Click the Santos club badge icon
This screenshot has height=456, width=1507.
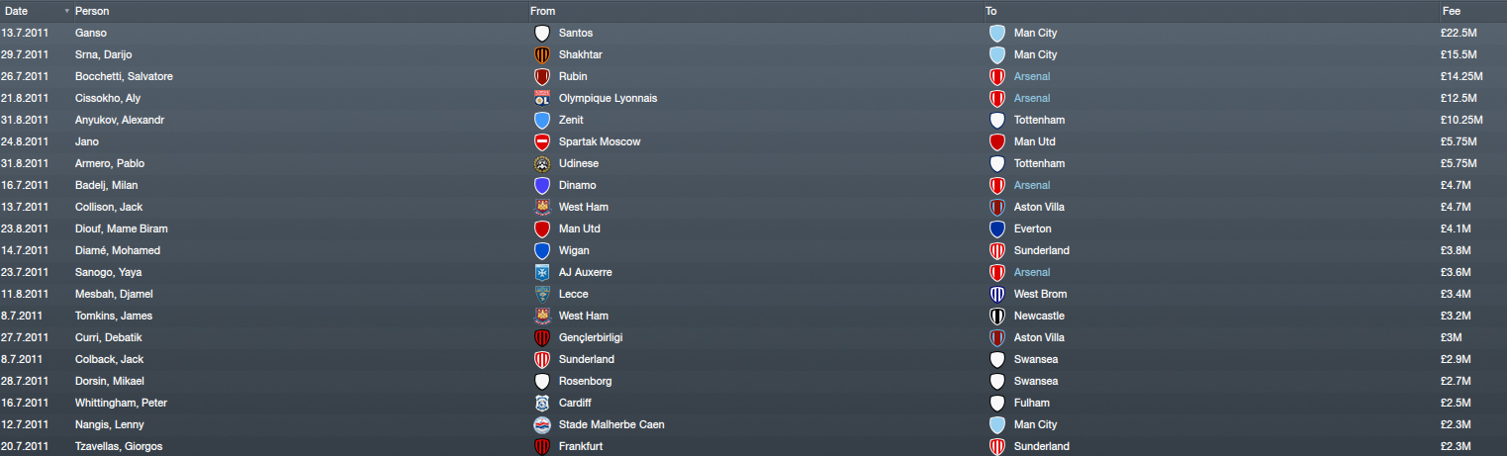tap(541, 33)
